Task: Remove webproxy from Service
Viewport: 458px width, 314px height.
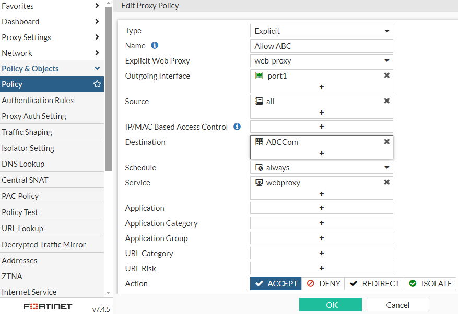Action: (387, 182)
